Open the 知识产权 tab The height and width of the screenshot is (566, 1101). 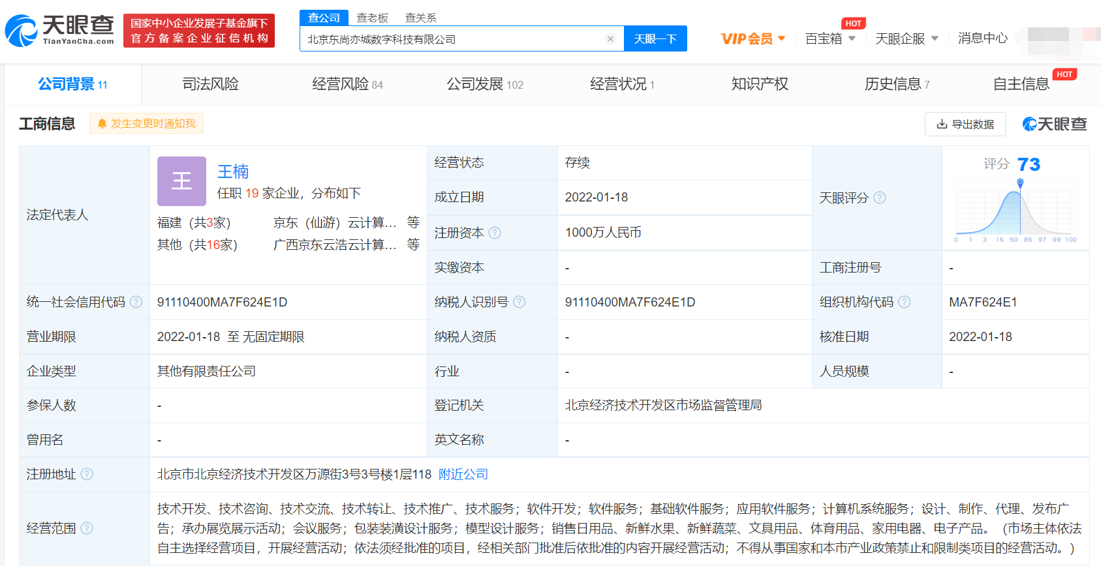(760, 84)
